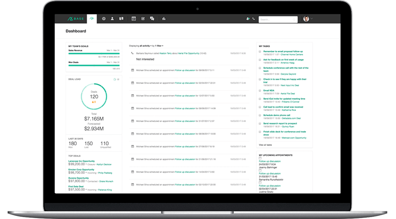Open the Reports bar chart icon

pyautogui.click(x=164, y=19)
